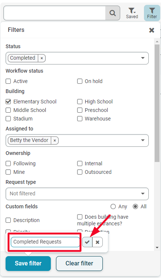Confirm the filter name with the checkmark icon
This screenshot has height=278, width=161.
tap(87, 242)
